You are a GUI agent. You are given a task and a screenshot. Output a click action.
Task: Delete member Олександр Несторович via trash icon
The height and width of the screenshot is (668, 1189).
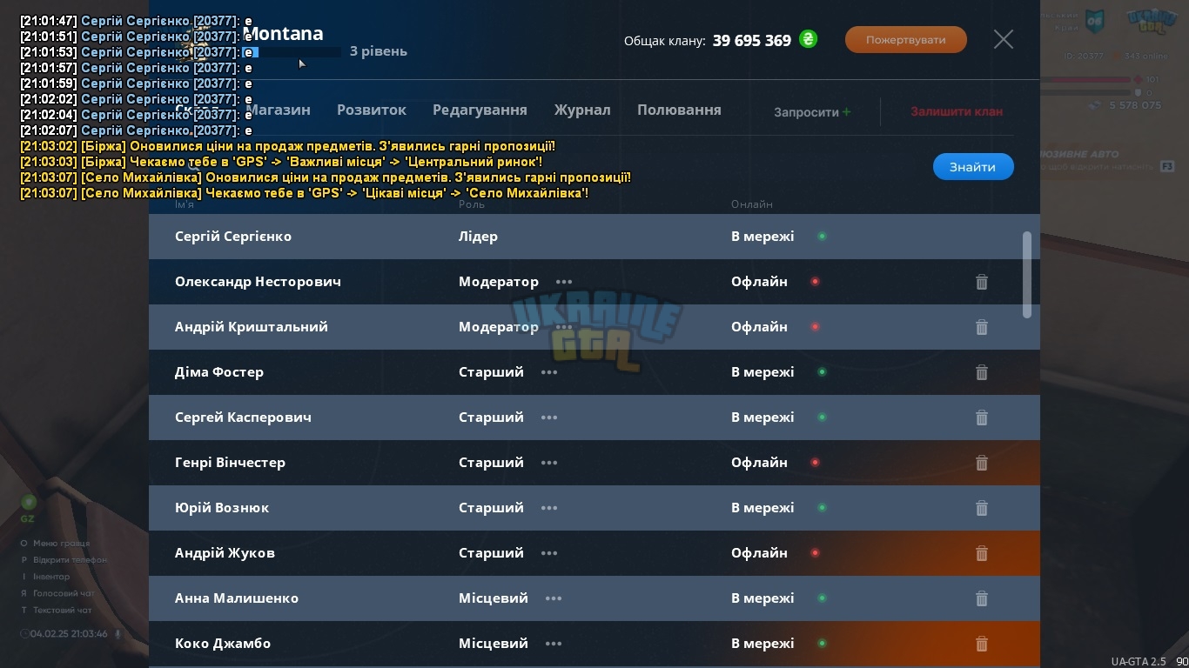pyautogui.click(x=981, y=282)
